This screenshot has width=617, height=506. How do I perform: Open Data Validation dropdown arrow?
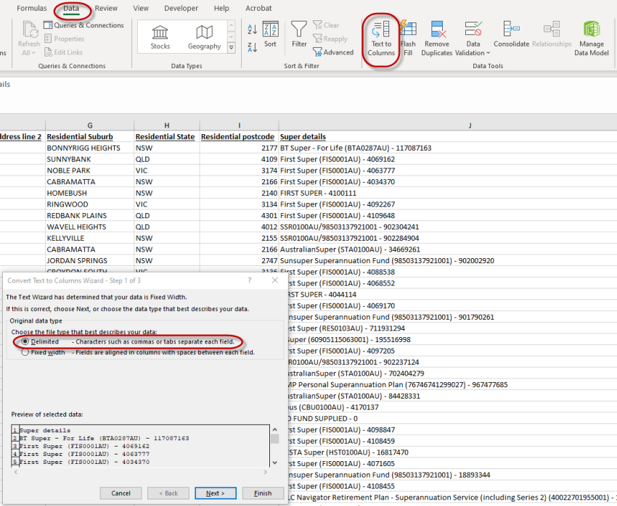[489, 53]
